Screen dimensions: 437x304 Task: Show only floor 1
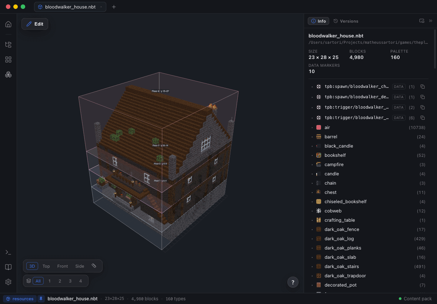pyautogui.click(x=50, y=281)
